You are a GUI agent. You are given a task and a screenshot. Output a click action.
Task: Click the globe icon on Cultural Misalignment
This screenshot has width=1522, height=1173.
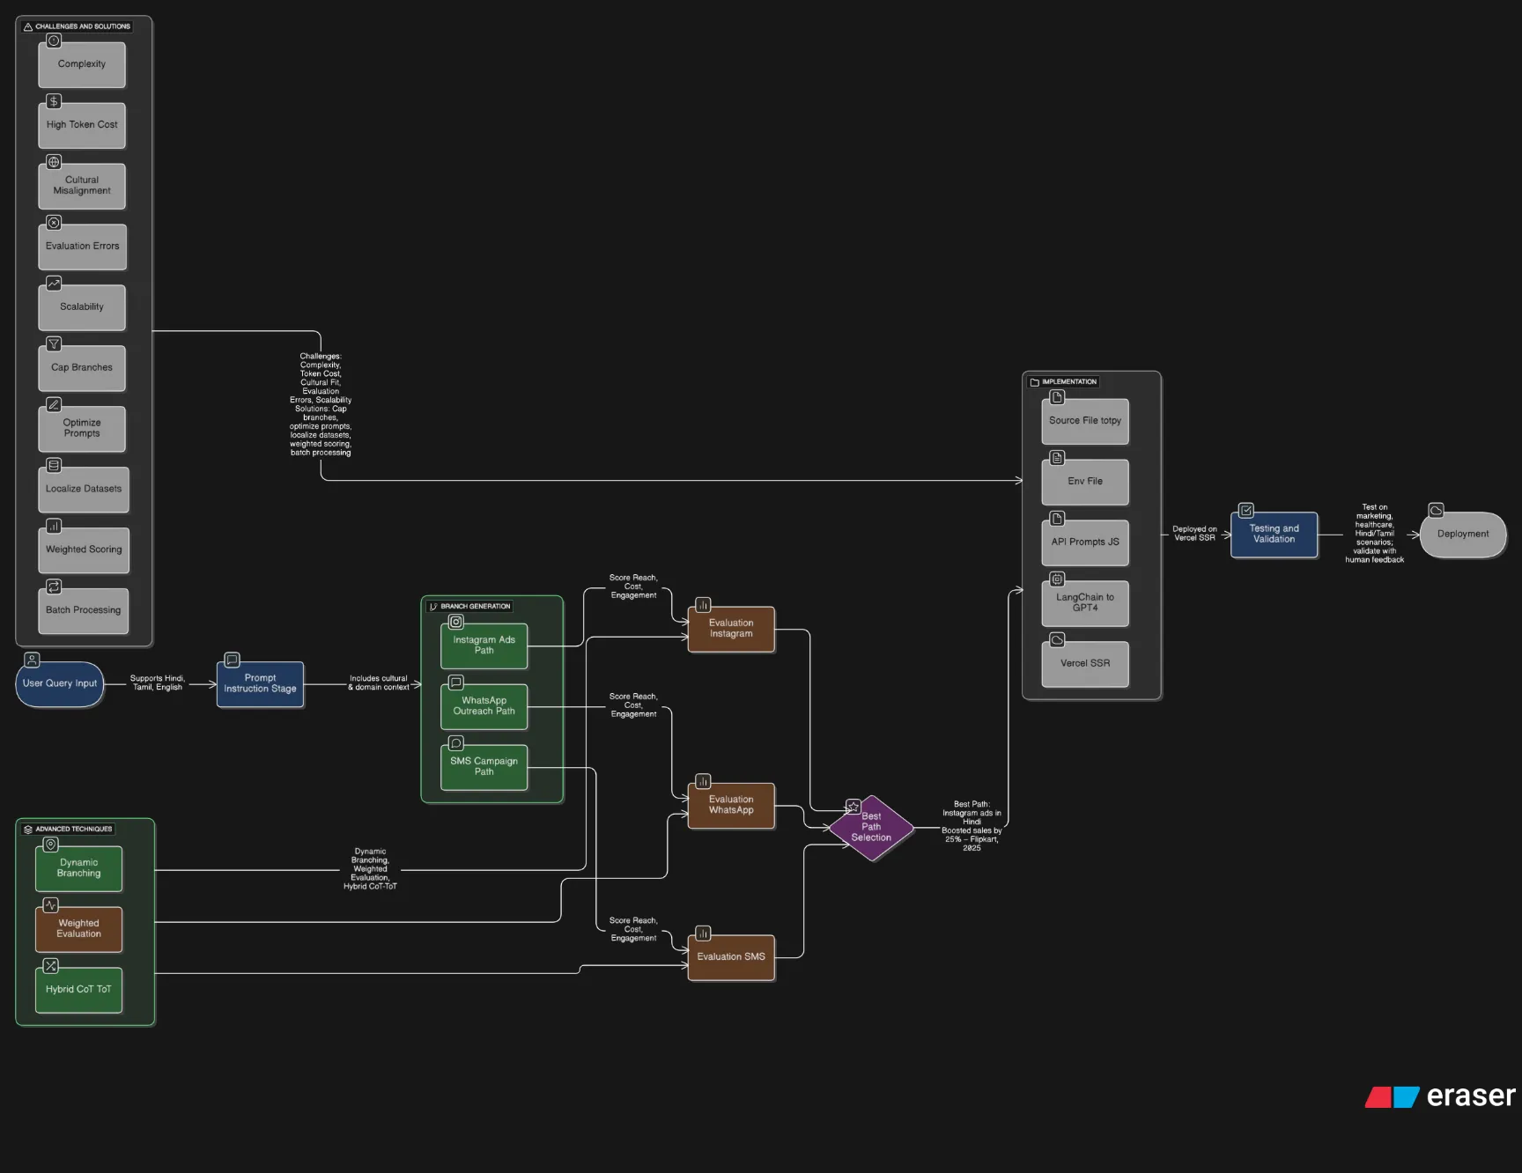tap(54, 162)
